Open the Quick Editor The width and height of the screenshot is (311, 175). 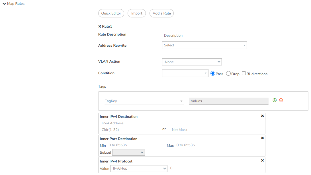pyautogui.click(x=111, y=13)
